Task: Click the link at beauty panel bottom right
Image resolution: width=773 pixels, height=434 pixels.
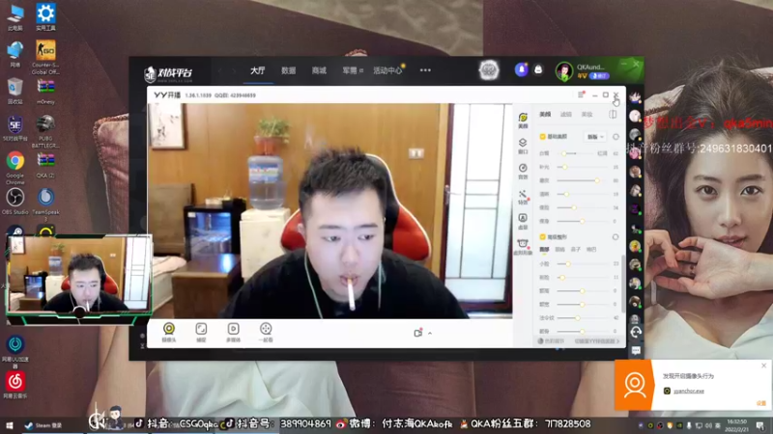Action: pos(596,341)
